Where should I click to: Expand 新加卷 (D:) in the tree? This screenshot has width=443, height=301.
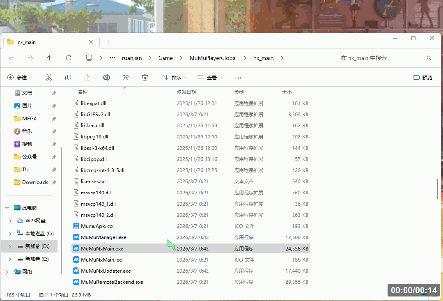tap(10, 246)
